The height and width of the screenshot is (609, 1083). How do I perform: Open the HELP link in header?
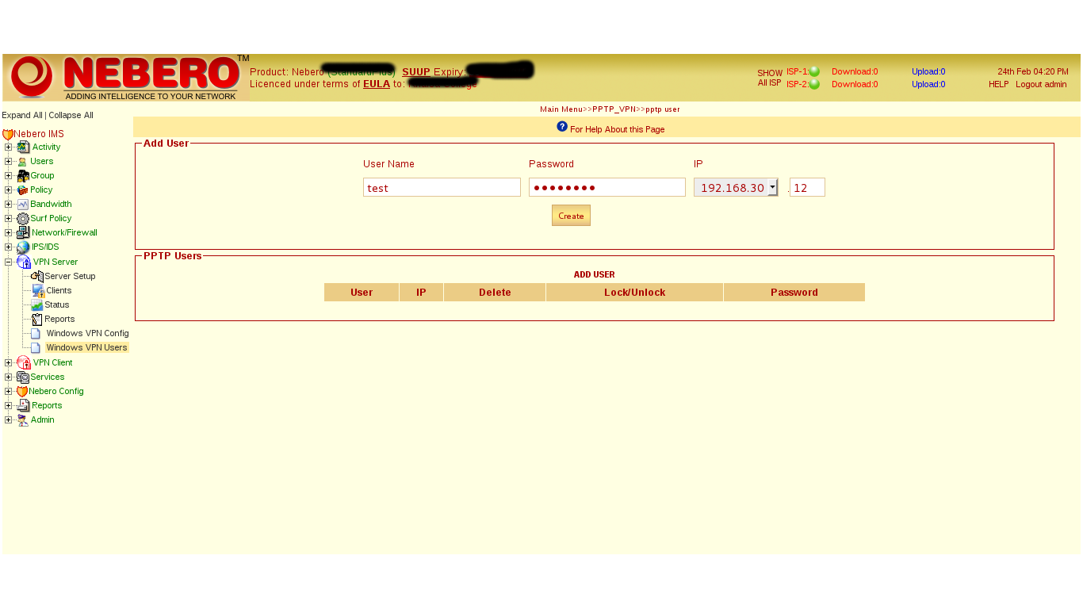pos(998,84)
